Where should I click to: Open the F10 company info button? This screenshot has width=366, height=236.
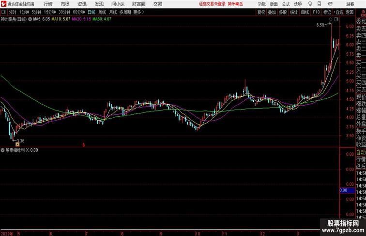click(x=316, y=12)
